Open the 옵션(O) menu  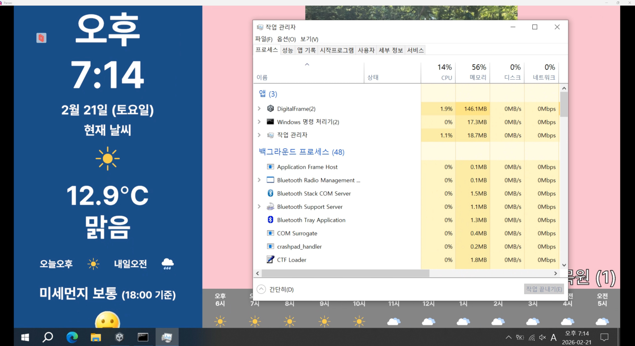(x=286, y=39)
